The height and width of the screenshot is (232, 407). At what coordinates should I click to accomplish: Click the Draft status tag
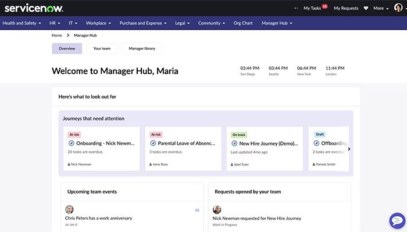(320, 135)
